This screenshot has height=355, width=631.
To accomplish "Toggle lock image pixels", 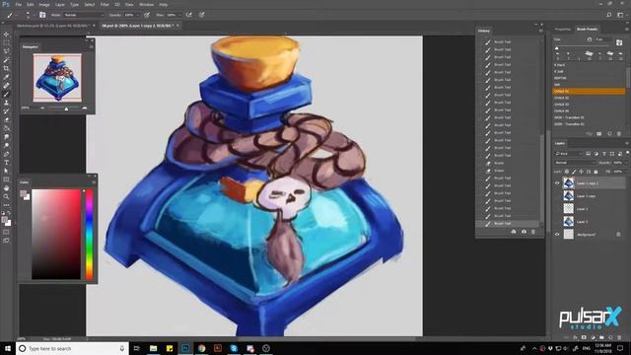I will pyautogui.click(x=574, y=172).
